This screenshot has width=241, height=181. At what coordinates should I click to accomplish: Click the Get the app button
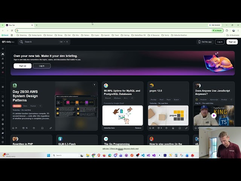point(205,42)
